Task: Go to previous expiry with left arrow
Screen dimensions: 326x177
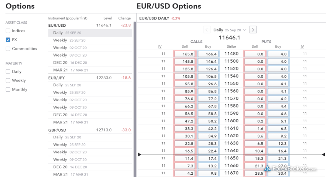Action: 207,30
